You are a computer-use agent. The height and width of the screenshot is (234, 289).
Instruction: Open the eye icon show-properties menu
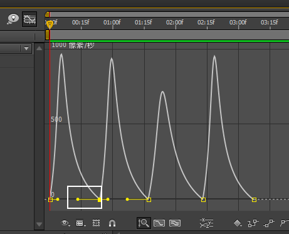click(65, 223)
